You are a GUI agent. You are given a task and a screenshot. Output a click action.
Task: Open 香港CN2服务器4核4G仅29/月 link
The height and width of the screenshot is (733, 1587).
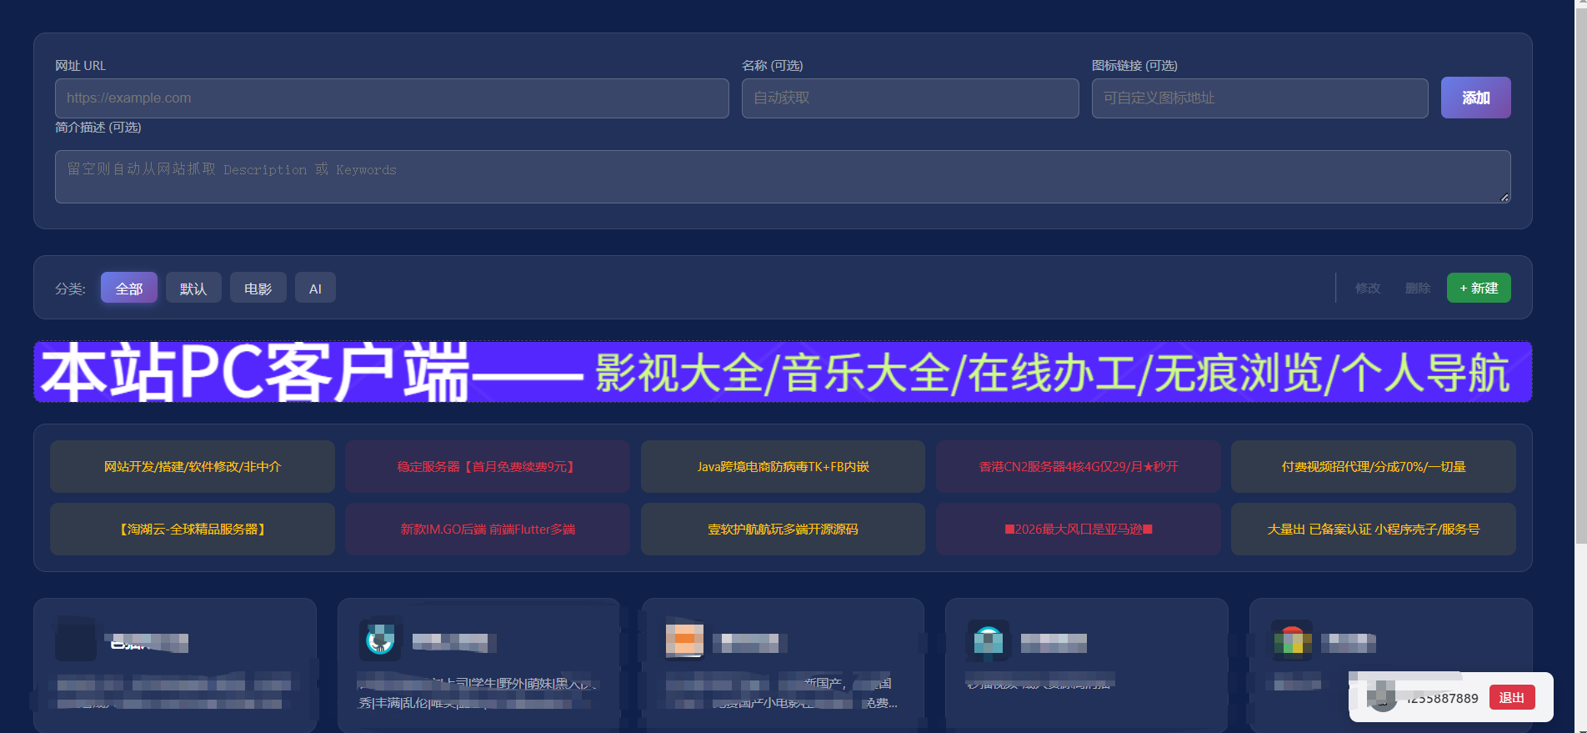tap(1079, 467)
